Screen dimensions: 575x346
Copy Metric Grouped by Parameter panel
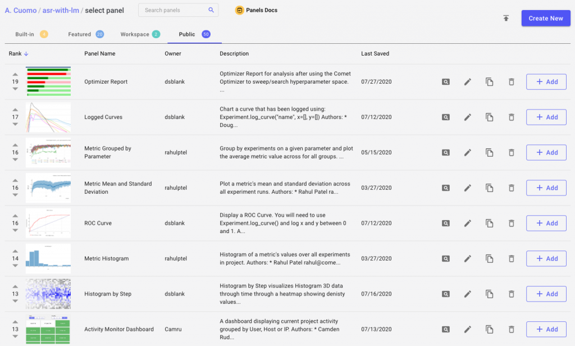(490, 153)
